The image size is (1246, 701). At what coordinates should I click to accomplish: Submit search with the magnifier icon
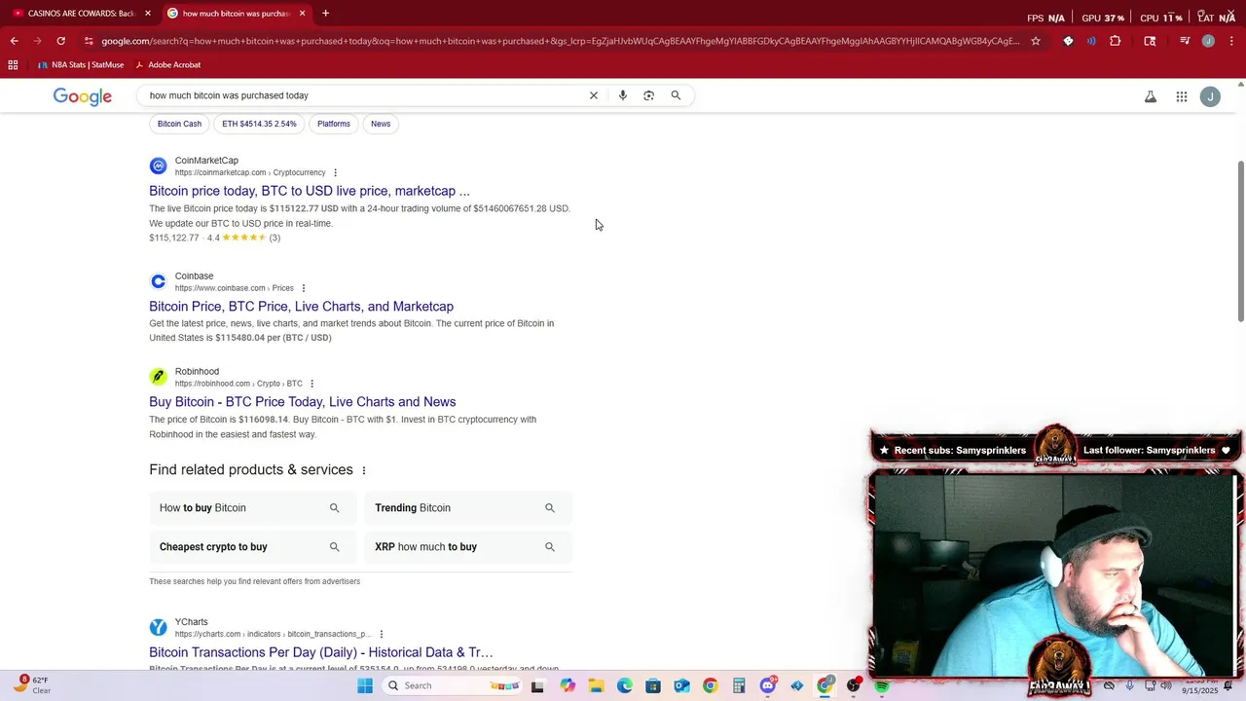676,95
